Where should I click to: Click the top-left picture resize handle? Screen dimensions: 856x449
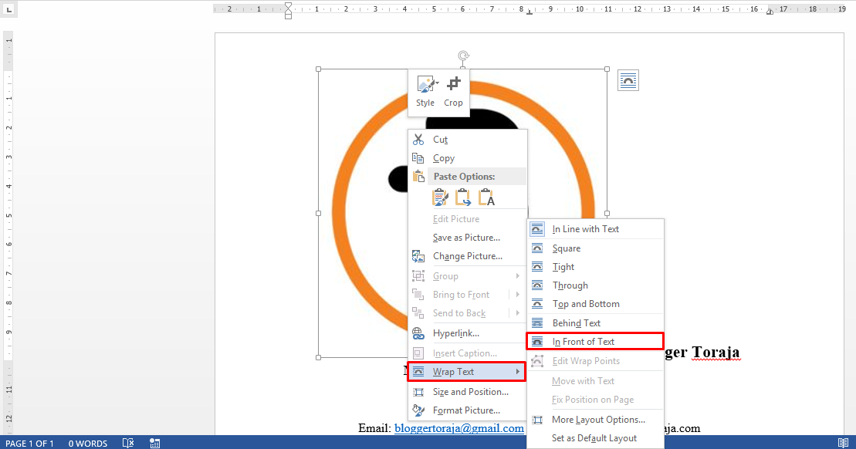[x=318, y=69]
